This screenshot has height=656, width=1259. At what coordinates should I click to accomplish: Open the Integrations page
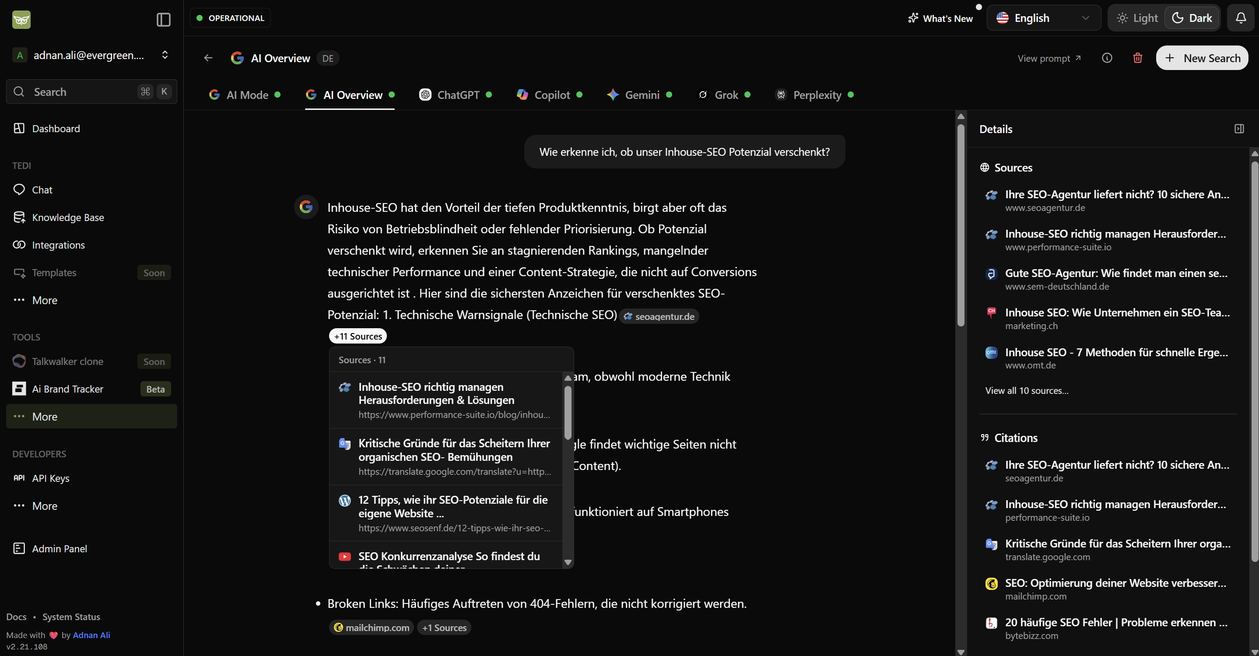click(58, 245)
